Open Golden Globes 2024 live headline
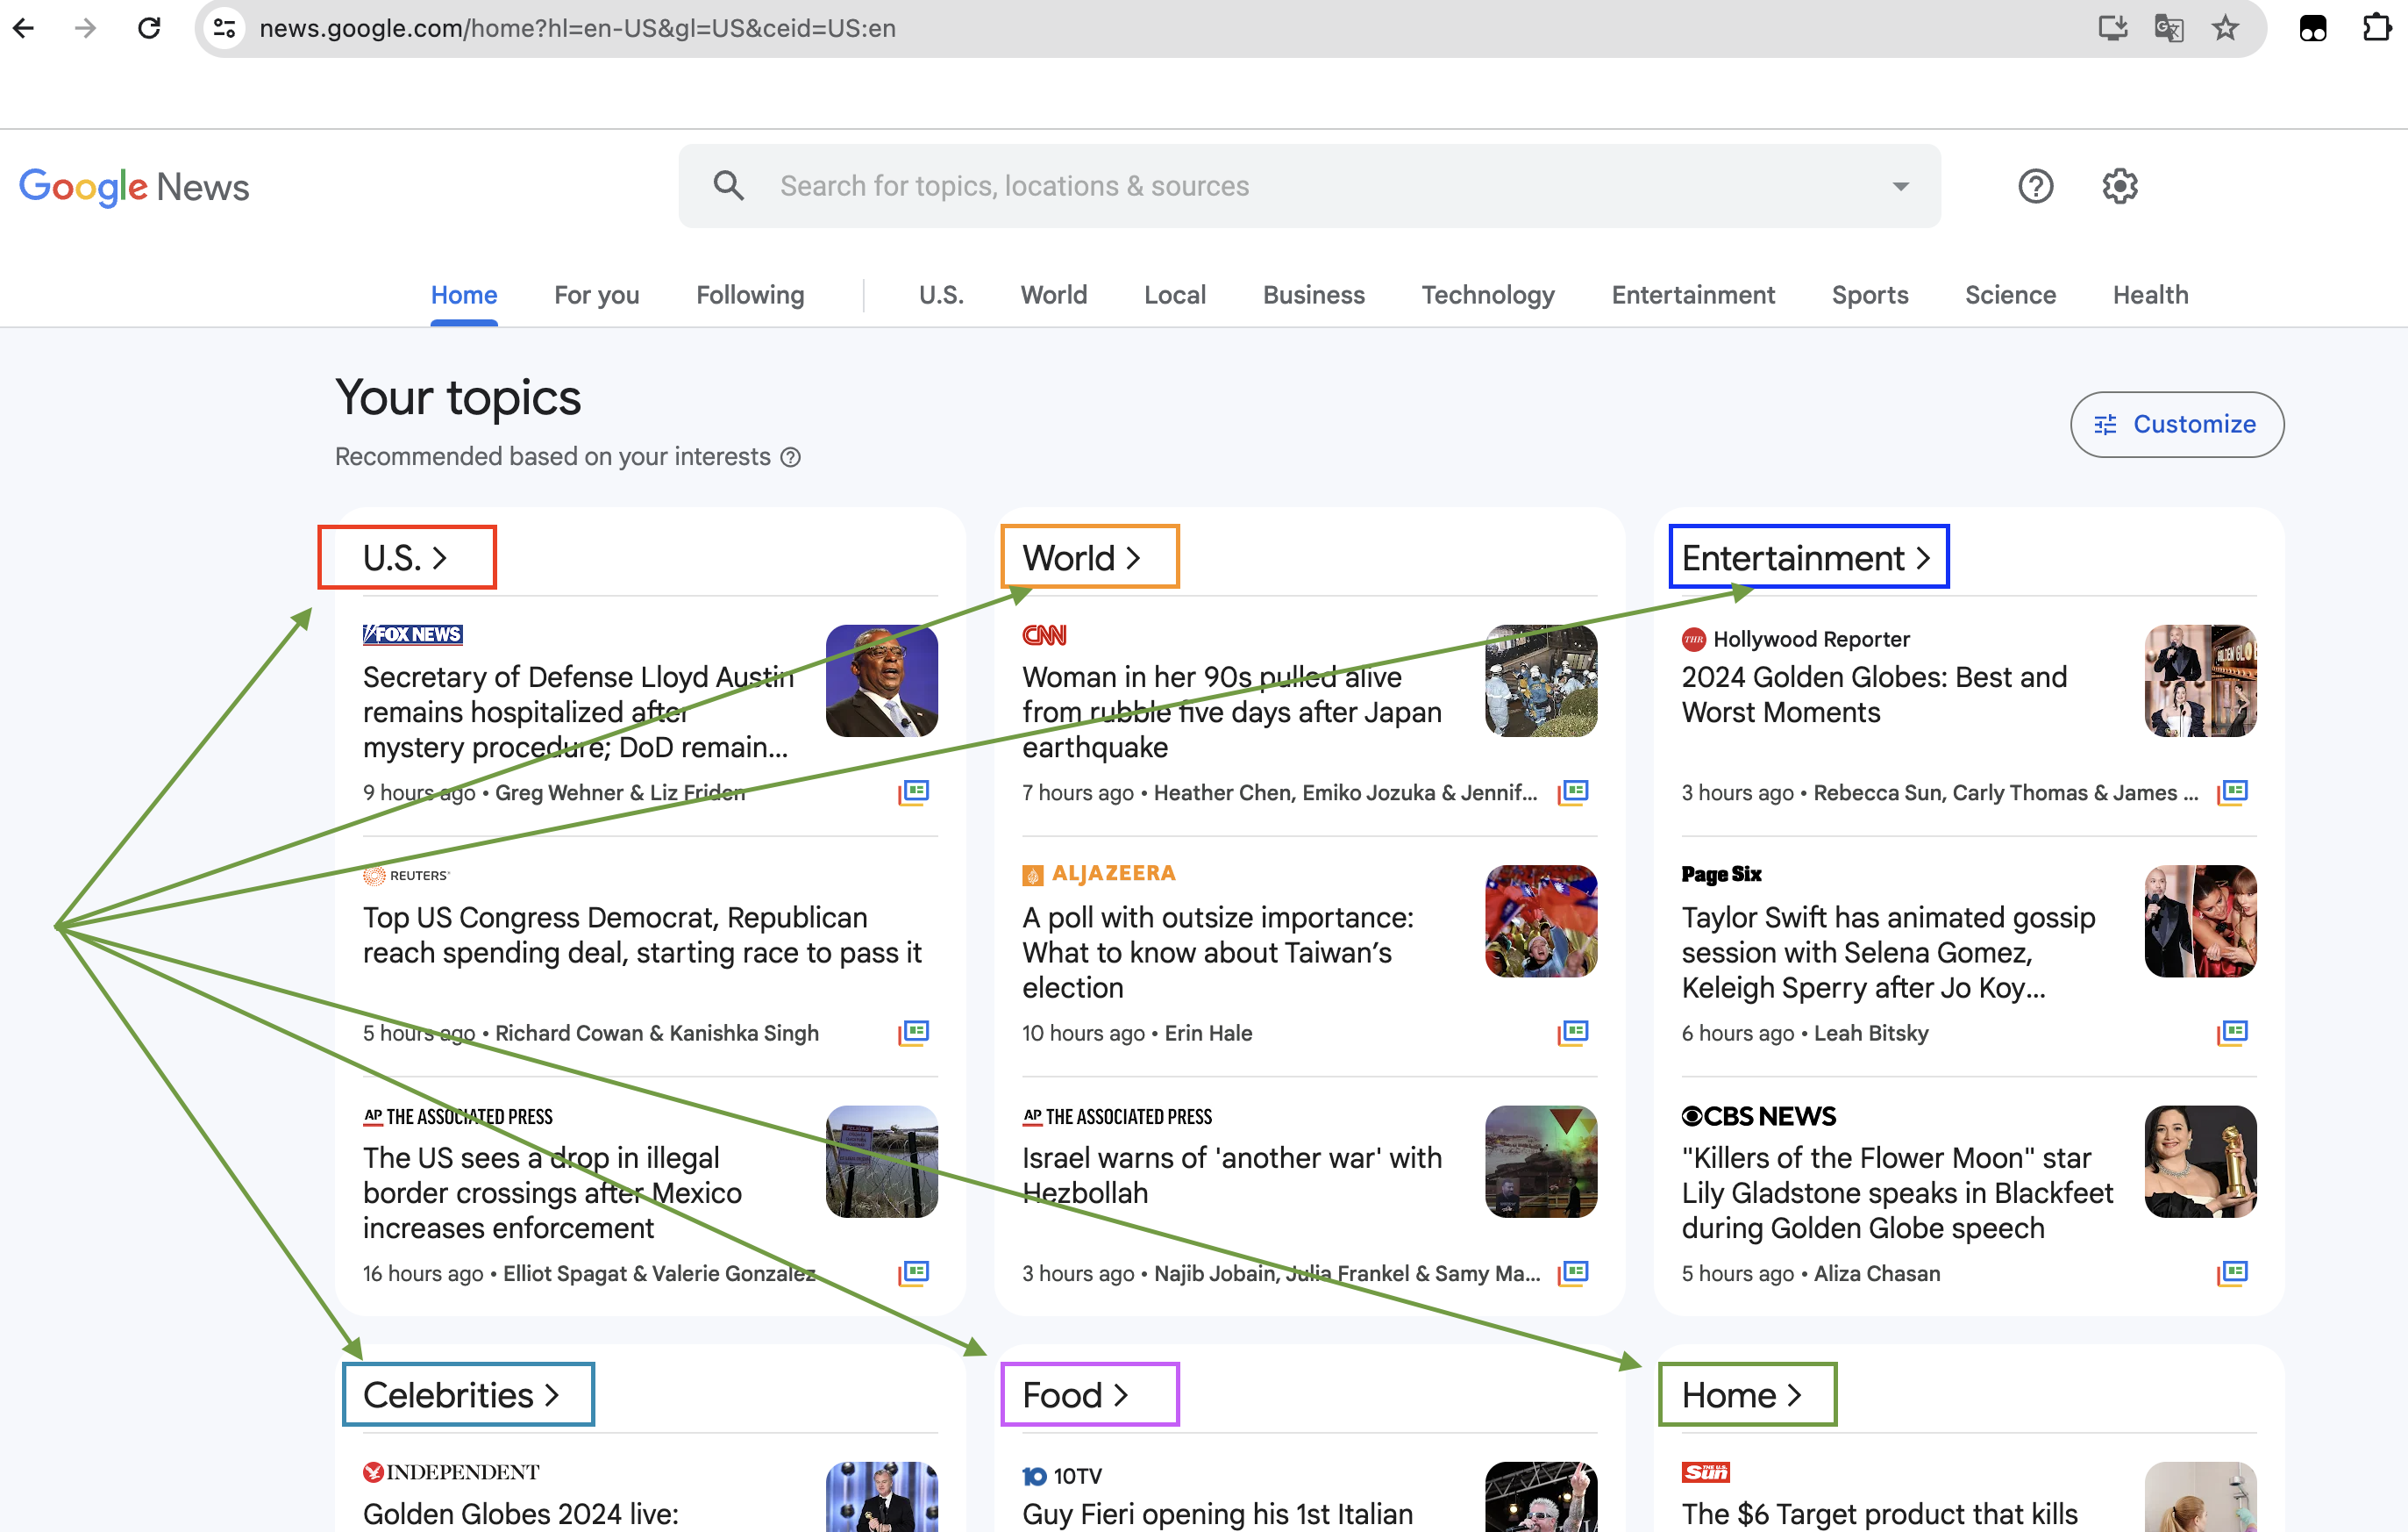This screenshot has width=2408, height=1532. tap(520, 1514)
